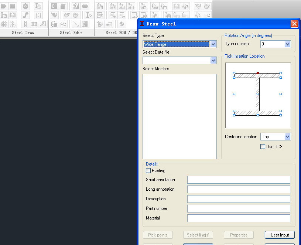
Task: Click the Steel Draw panel title
Action: pyautogui.click(x=23, y=33)
